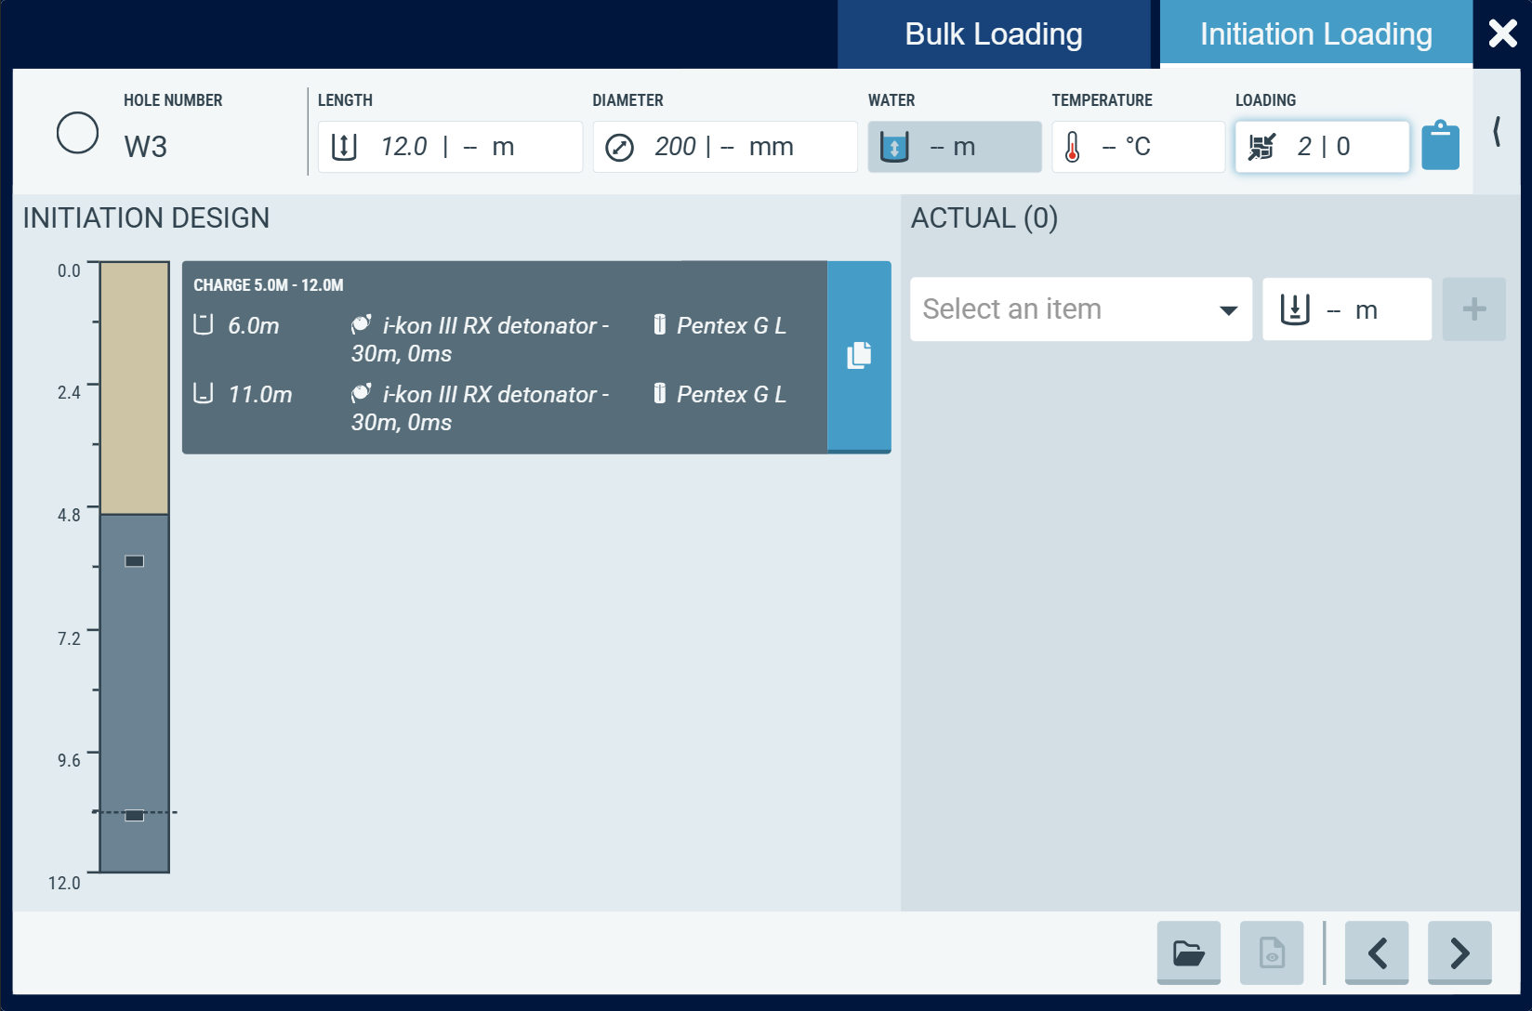Click hole number W3 text
The height and width of the screenshot is (1011, 1532).
pos(146,147)
